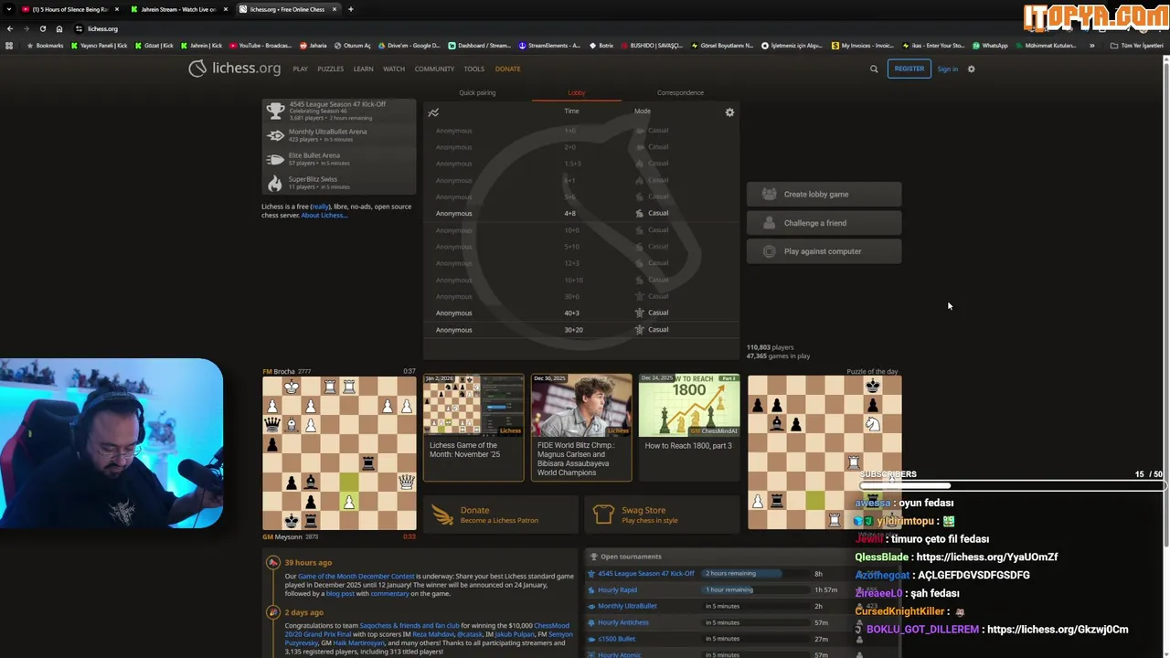The height and width of the screenshot is (658, 1170).
Task: Reload the page with browser refresh icon
Action: [x=42, y=28]
